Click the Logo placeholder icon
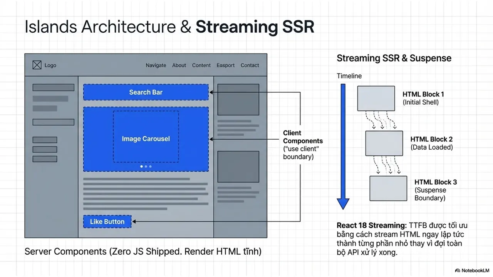Screen dimensions: 493x277 point(37,65)
